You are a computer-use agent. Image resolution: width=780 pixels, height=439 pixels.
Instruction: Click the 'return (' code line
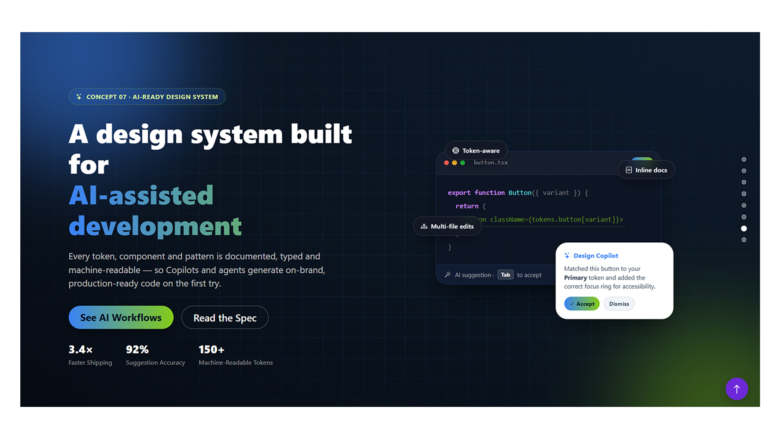[x=470, y=206]
